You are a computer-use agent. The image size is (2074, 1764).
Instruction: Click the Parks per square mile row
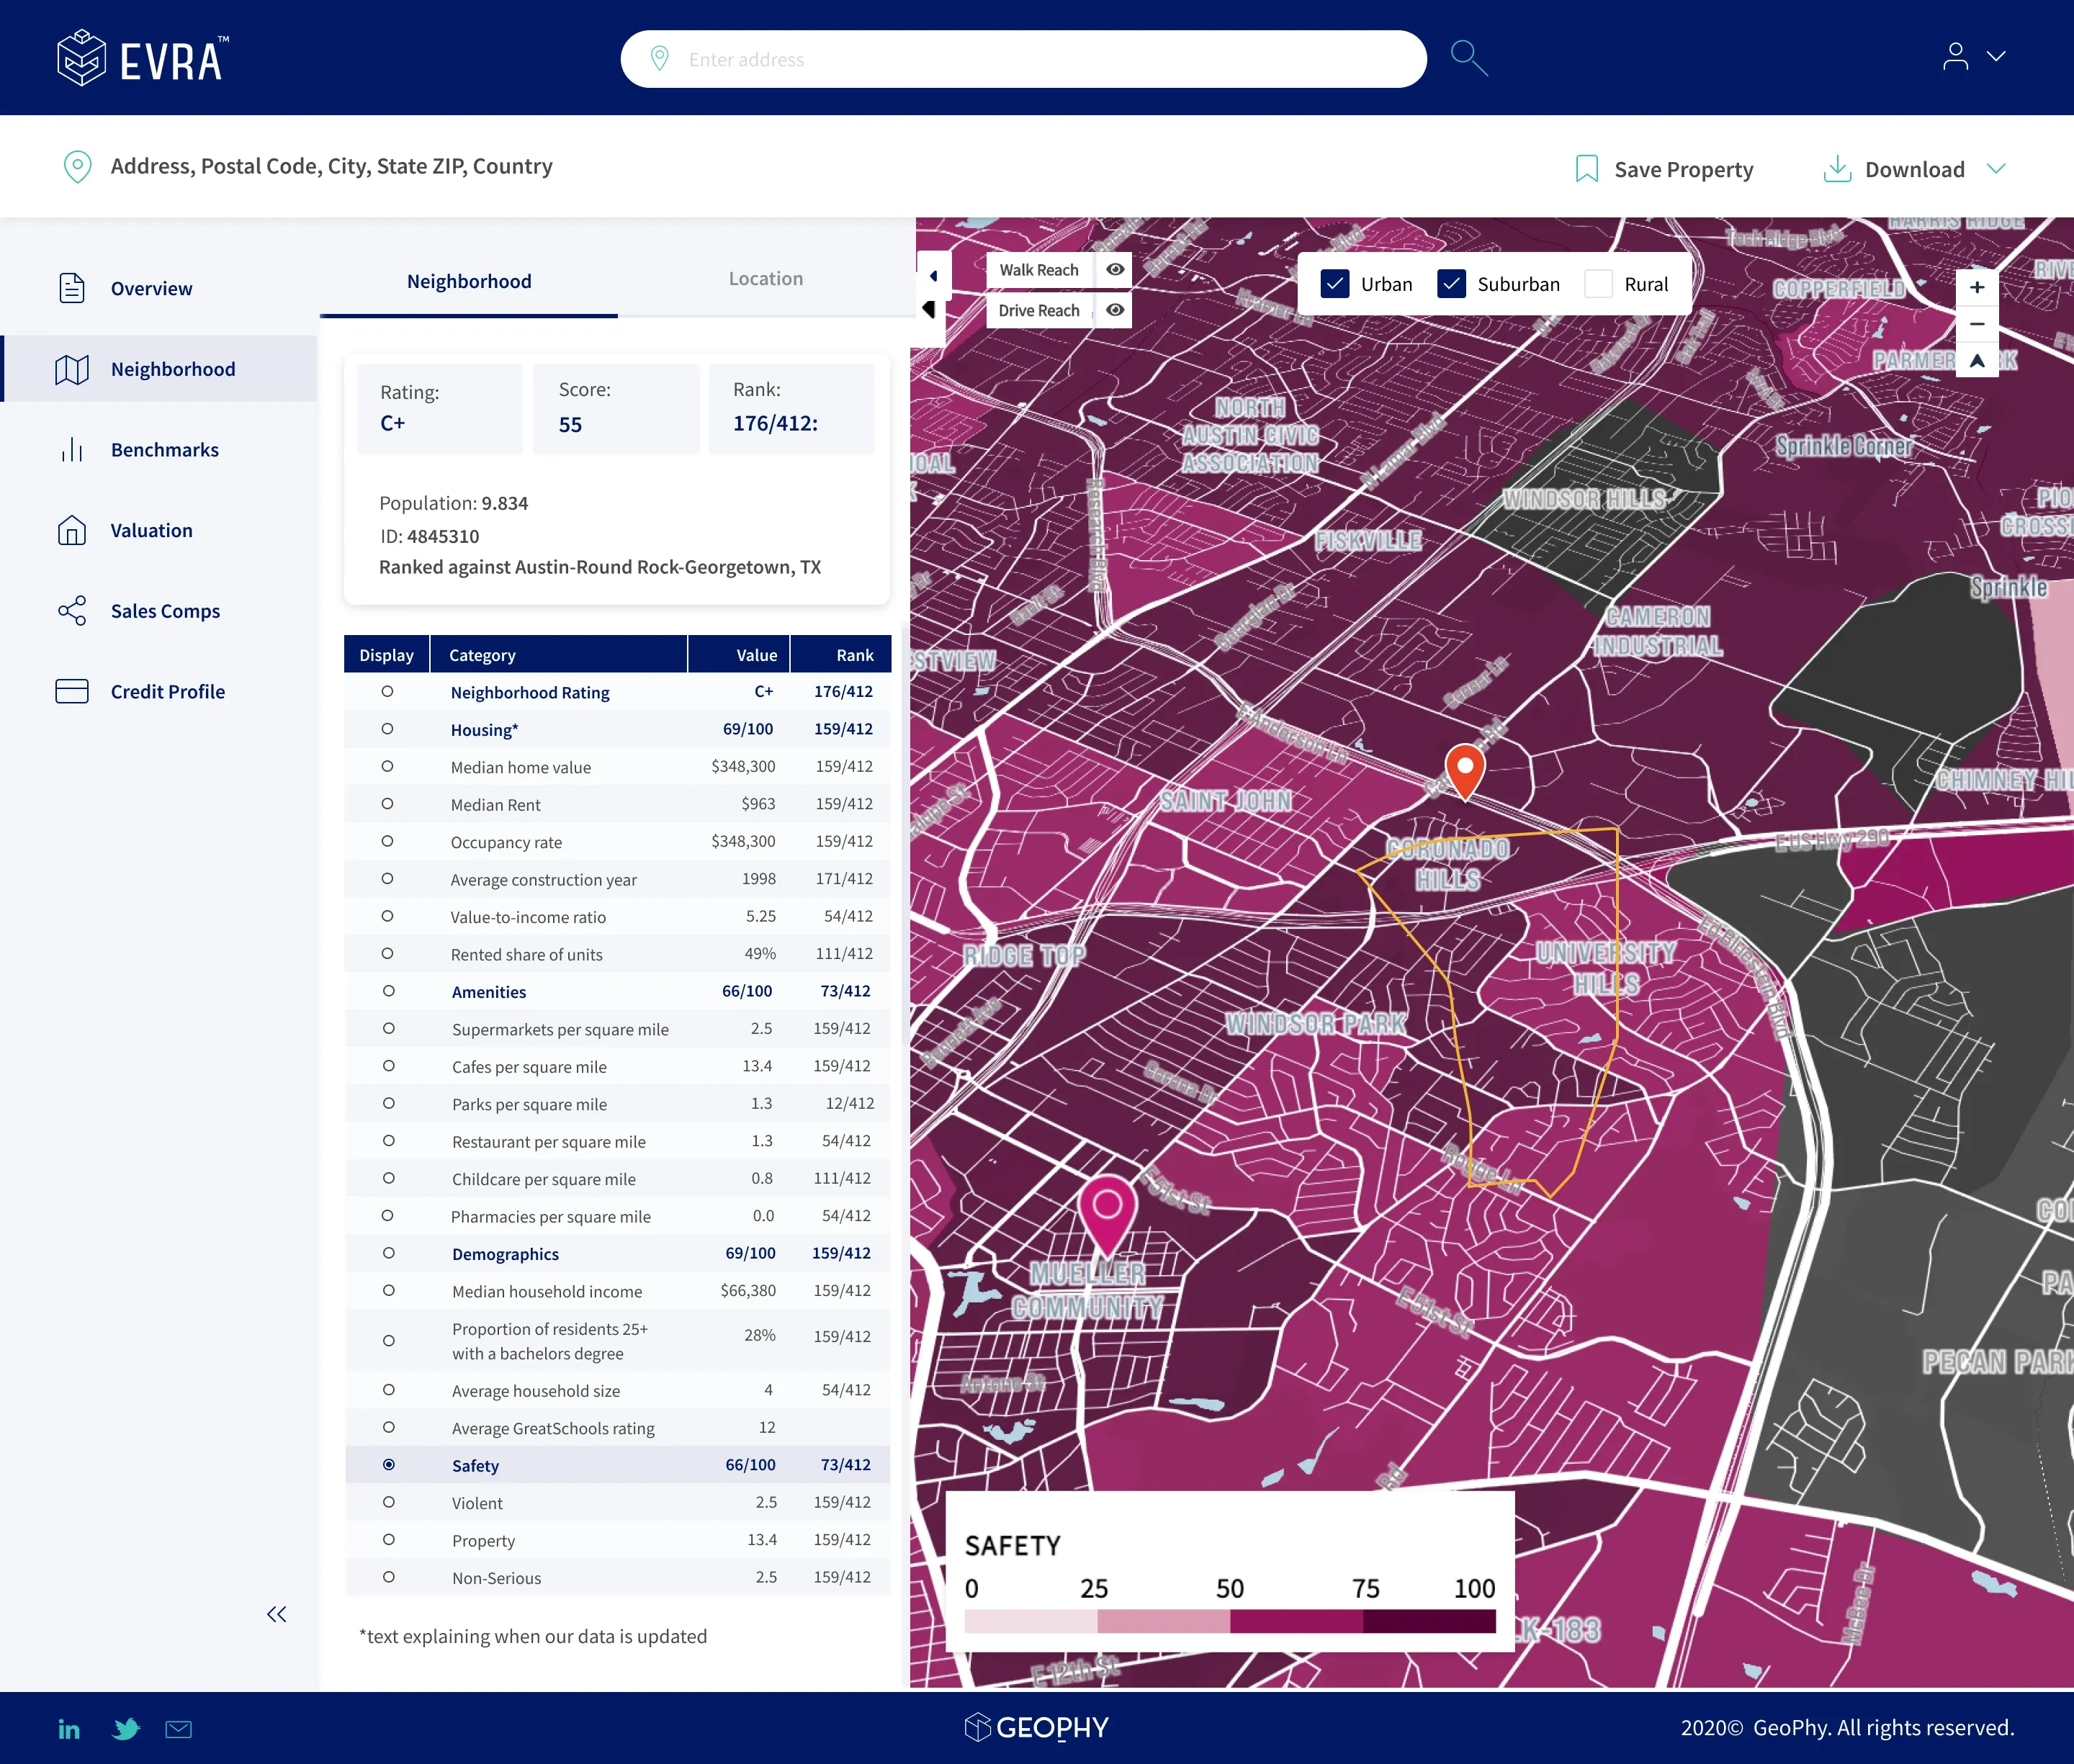(617, 1104)
